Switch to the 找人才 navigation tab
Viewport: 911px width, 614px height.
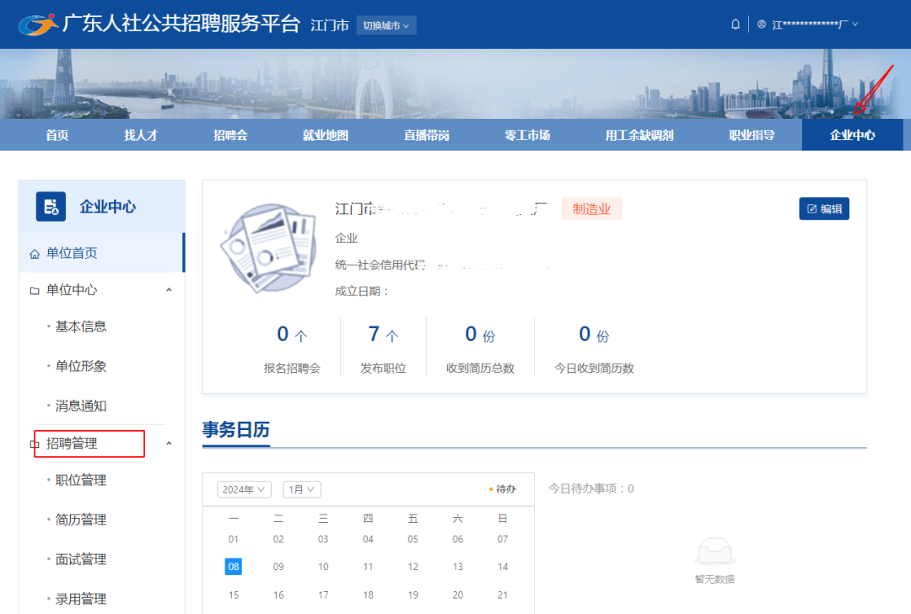140,134
